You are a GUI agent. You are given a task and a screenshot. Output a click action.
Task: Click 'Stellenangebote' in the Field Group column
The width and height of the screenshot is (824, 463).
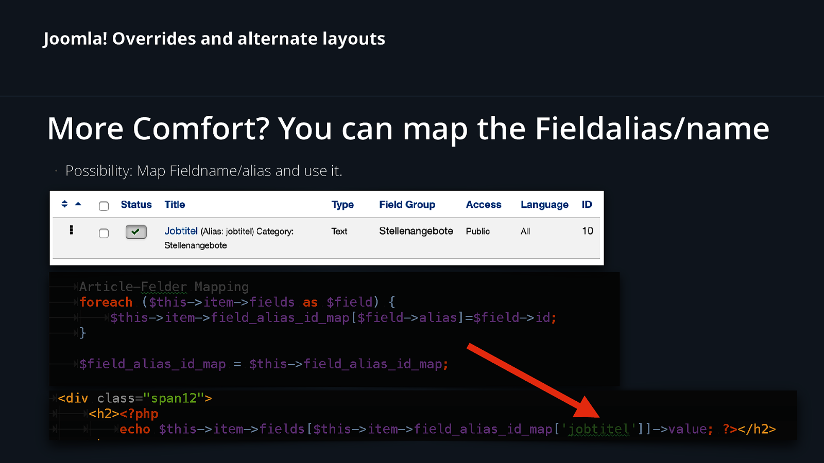point(416,231)
